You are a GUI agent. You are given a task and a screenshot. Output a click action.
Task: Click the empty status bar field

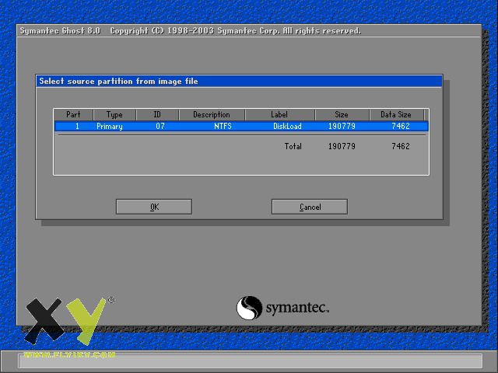pyautogui.click(x=251, y=361)
